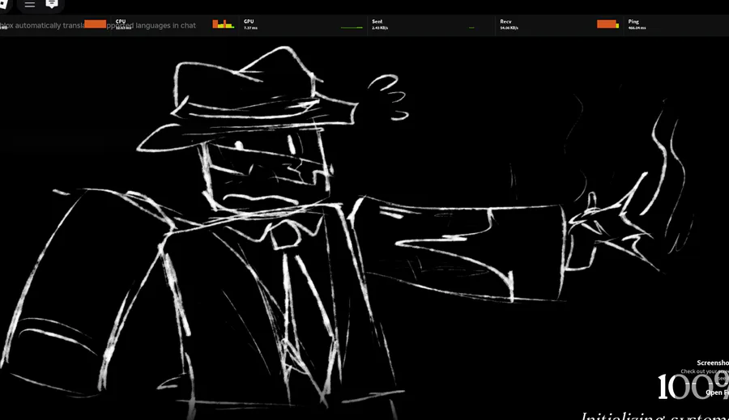The width and height of the screenshot is (729, 420).
Task: Click the GPU performance stat
Action: click(250, 24)
